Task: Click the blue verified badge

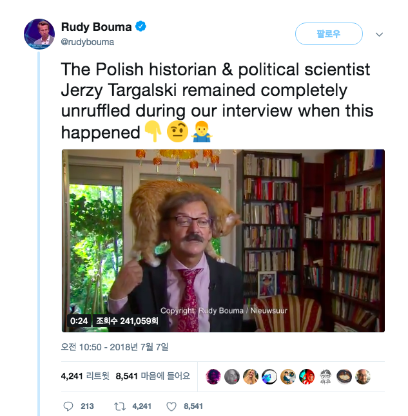Action: (141, 27)
